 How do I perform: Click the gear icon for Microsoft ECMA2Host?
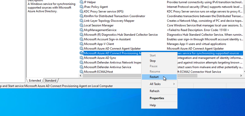coord(81,72)
